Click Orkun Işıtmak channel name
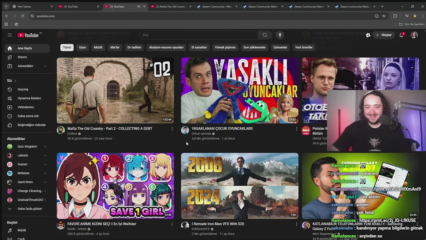Image resolution: width=426 pixels, height=240 pixels. (201, 134)
